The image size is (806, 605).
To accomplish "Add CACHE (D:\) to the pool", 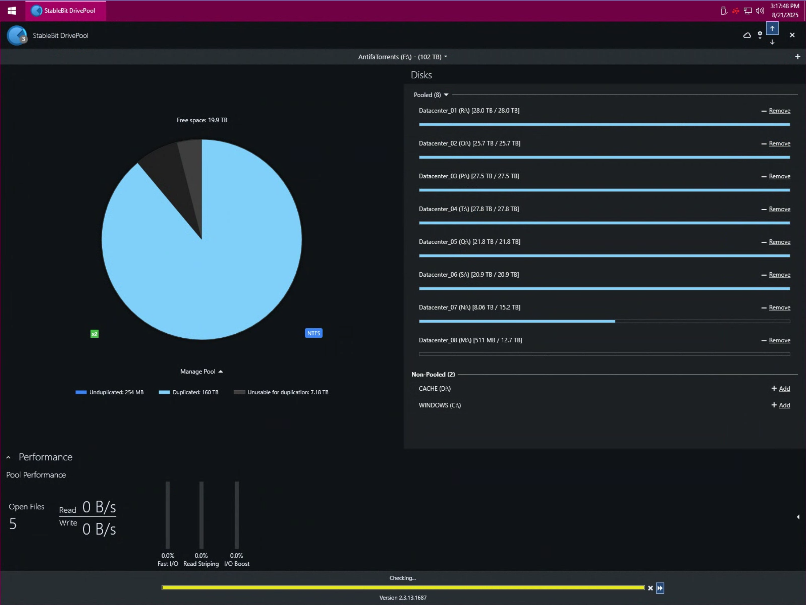I will 781,388.
